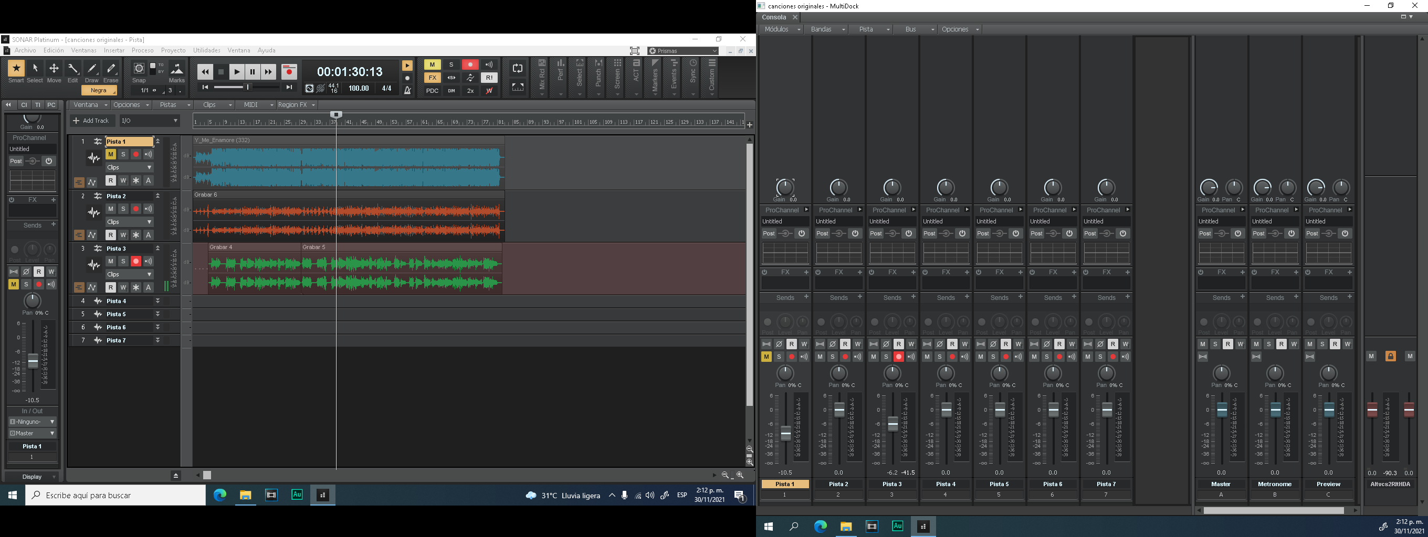Image resolution: width=1428 pixels, height=537 pixels.
Task: Open the Bandas menu in Consola
Action: tap(826, 29)
